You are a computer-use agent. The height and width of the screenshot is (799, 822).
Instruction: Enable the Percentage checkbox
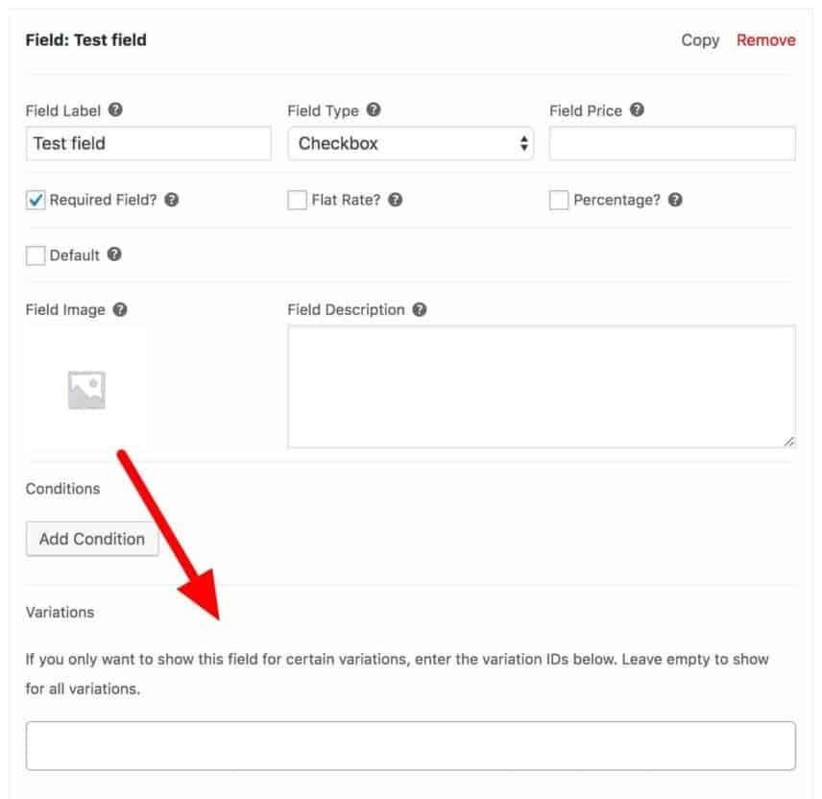pos(557,200)
